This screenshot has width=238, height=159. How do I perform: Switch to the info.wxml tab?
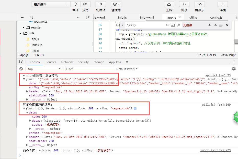click(147, 17)
